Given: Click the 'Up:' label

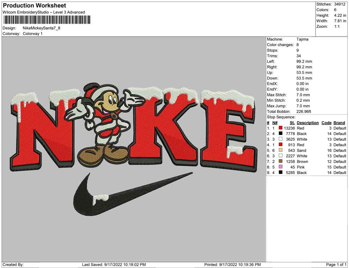Looking at the screenshot, I should point(270,72).
